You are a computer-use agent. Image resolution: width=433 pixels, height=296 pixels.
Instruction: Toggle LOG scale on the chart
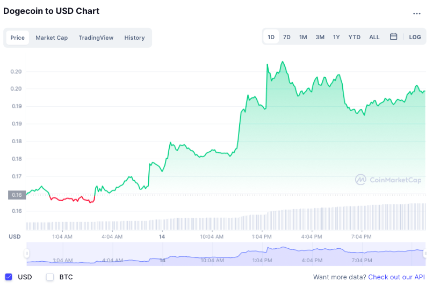pos(415,37)
